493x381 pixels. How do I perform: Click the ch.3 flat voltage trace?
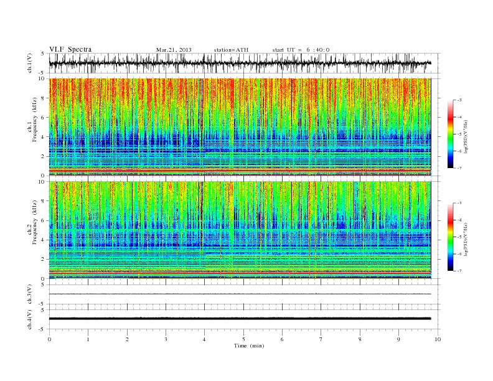coord(240,294)
